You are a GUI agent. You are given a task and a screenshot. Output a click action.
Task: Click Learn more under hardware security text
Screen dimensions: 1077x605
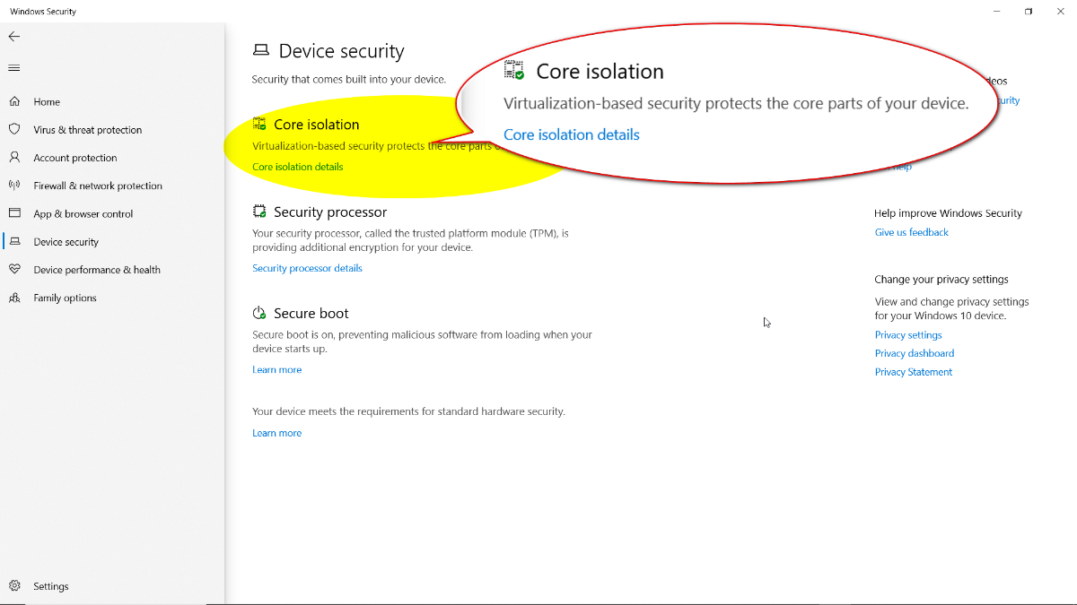click(276, 433)
